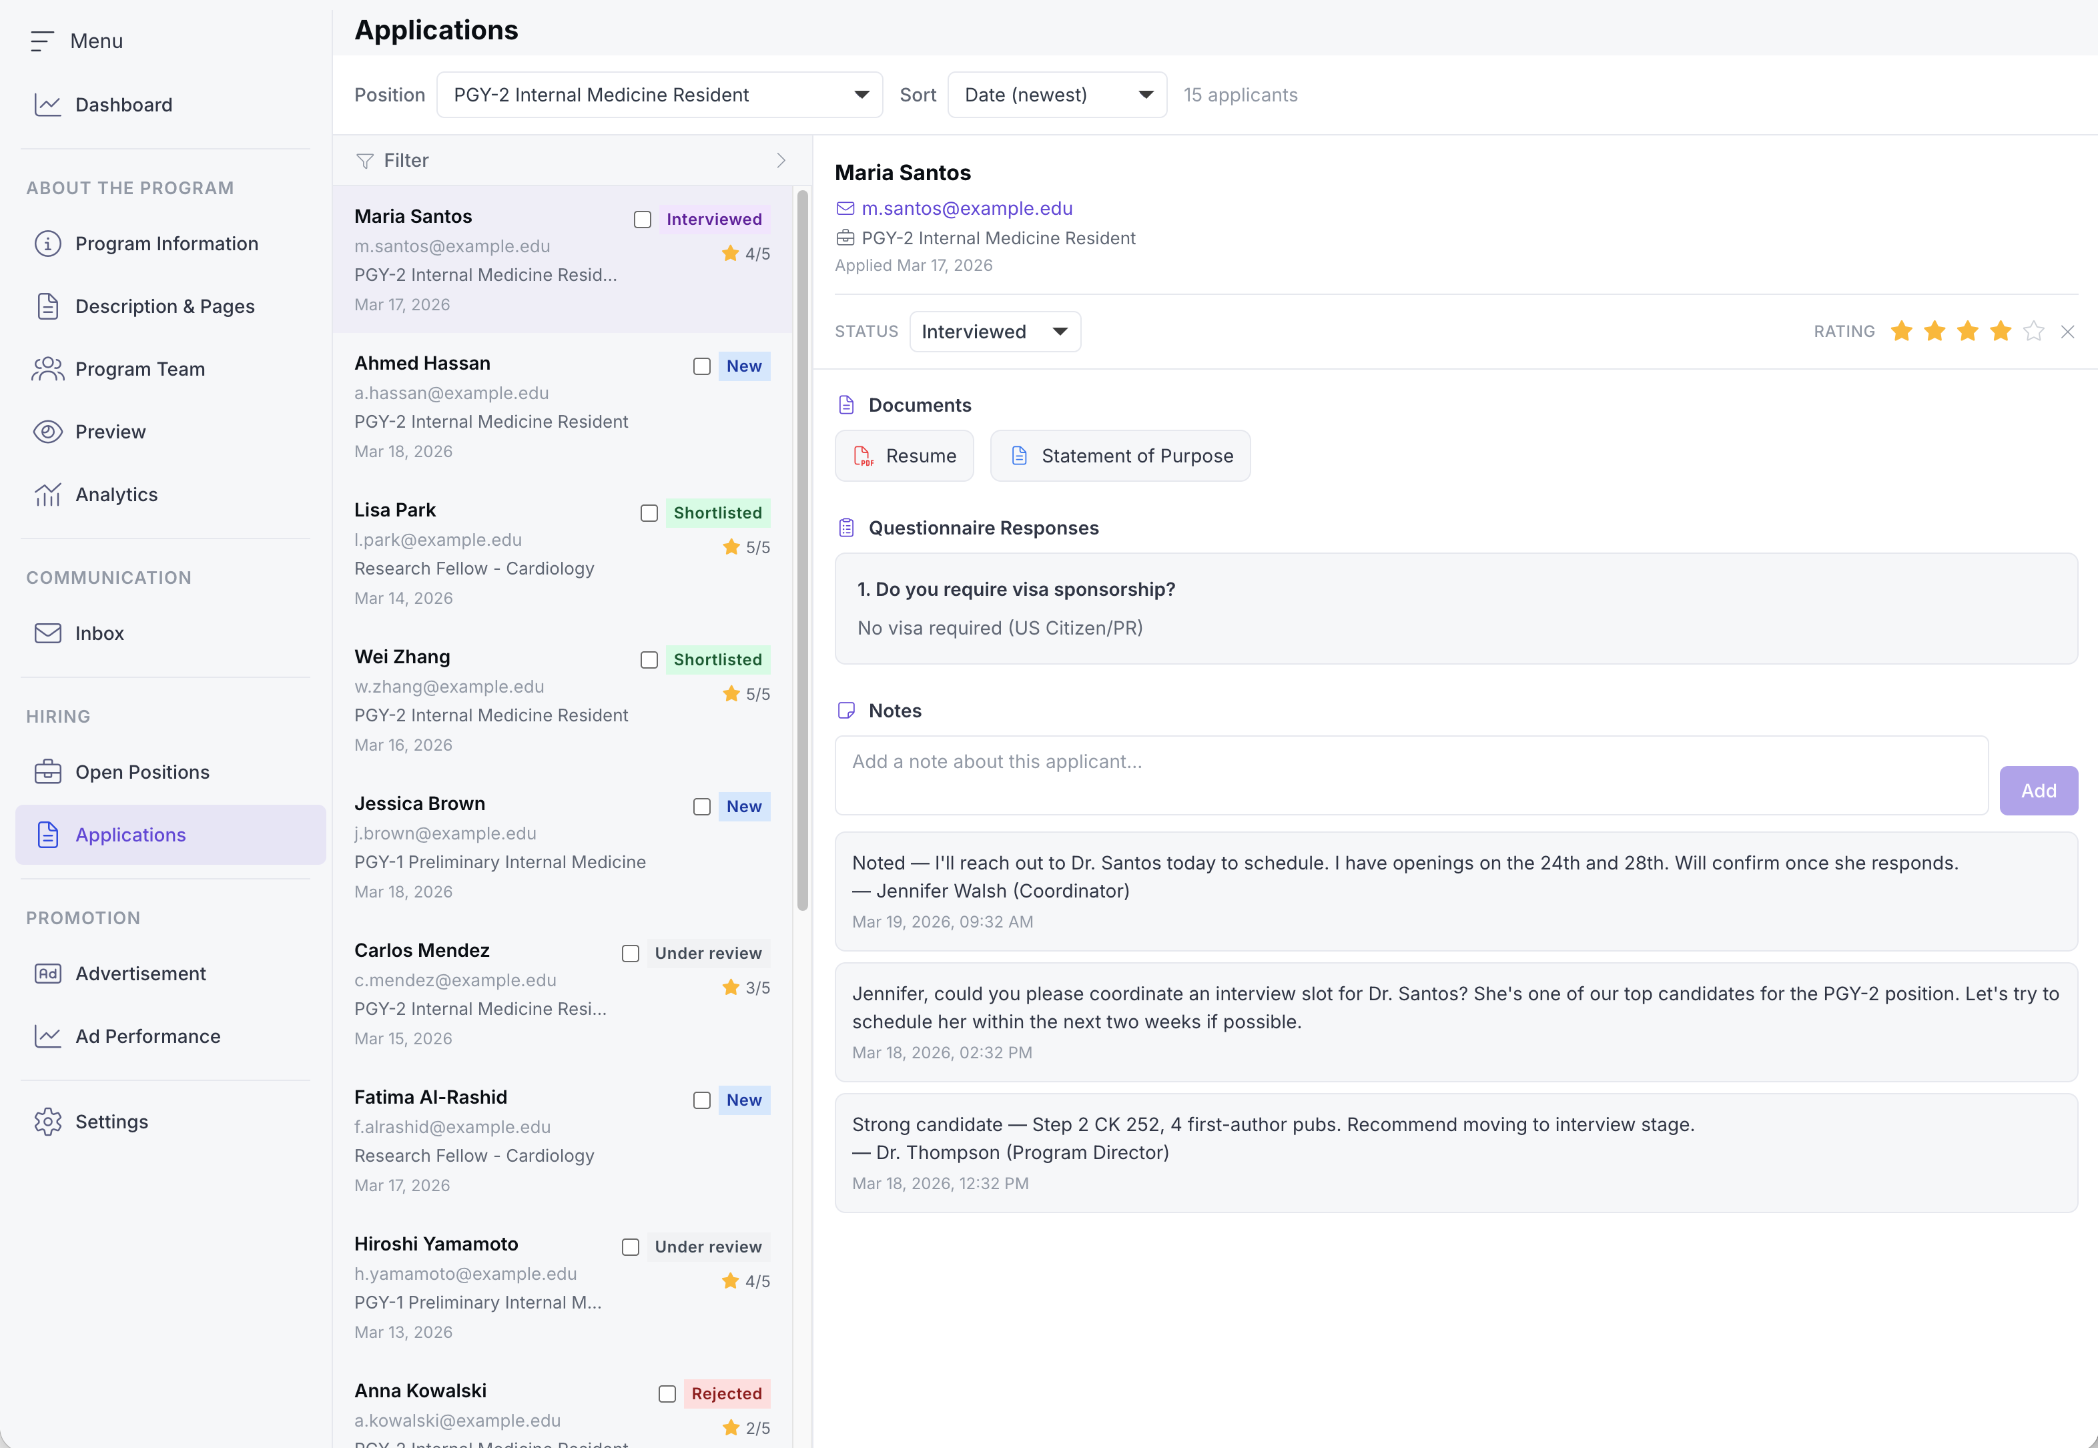Open the Settings gear icon
This screenshot has height=1448, width=2098.
[x=48, y=1122]
